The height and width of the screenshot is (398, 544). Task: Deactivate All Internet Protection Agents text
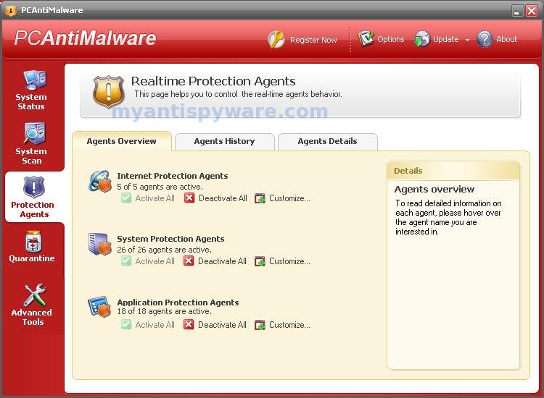coord(223,198)
